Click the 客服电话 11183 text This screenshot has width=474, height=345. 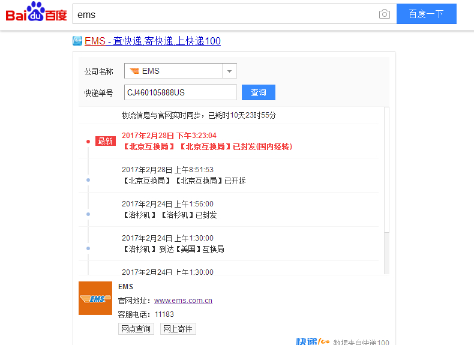[x=146, y=314]
